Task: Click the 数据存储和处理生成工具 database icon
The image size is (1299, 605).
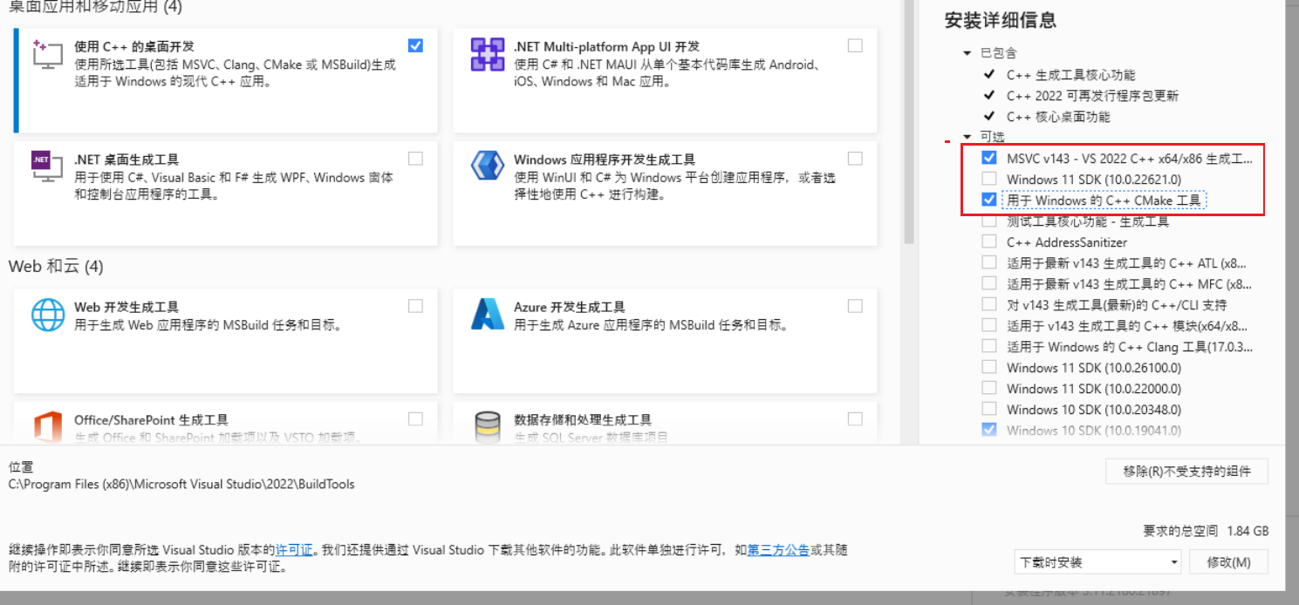Action: point(488,427)
